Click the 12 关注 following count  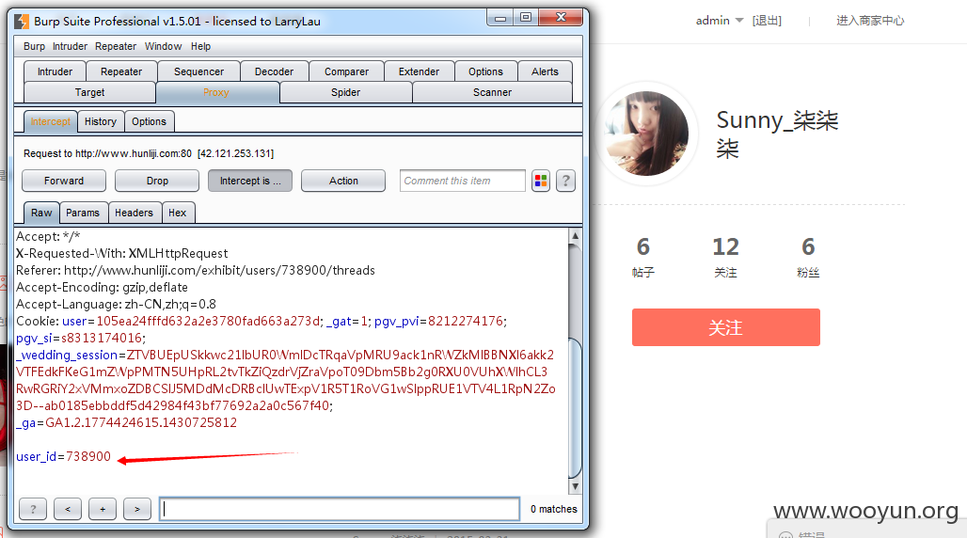pyautogui.click(x=726, y=257)
